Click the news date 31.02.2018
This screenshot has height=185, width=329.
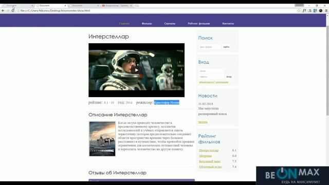[x=206, y=104]
